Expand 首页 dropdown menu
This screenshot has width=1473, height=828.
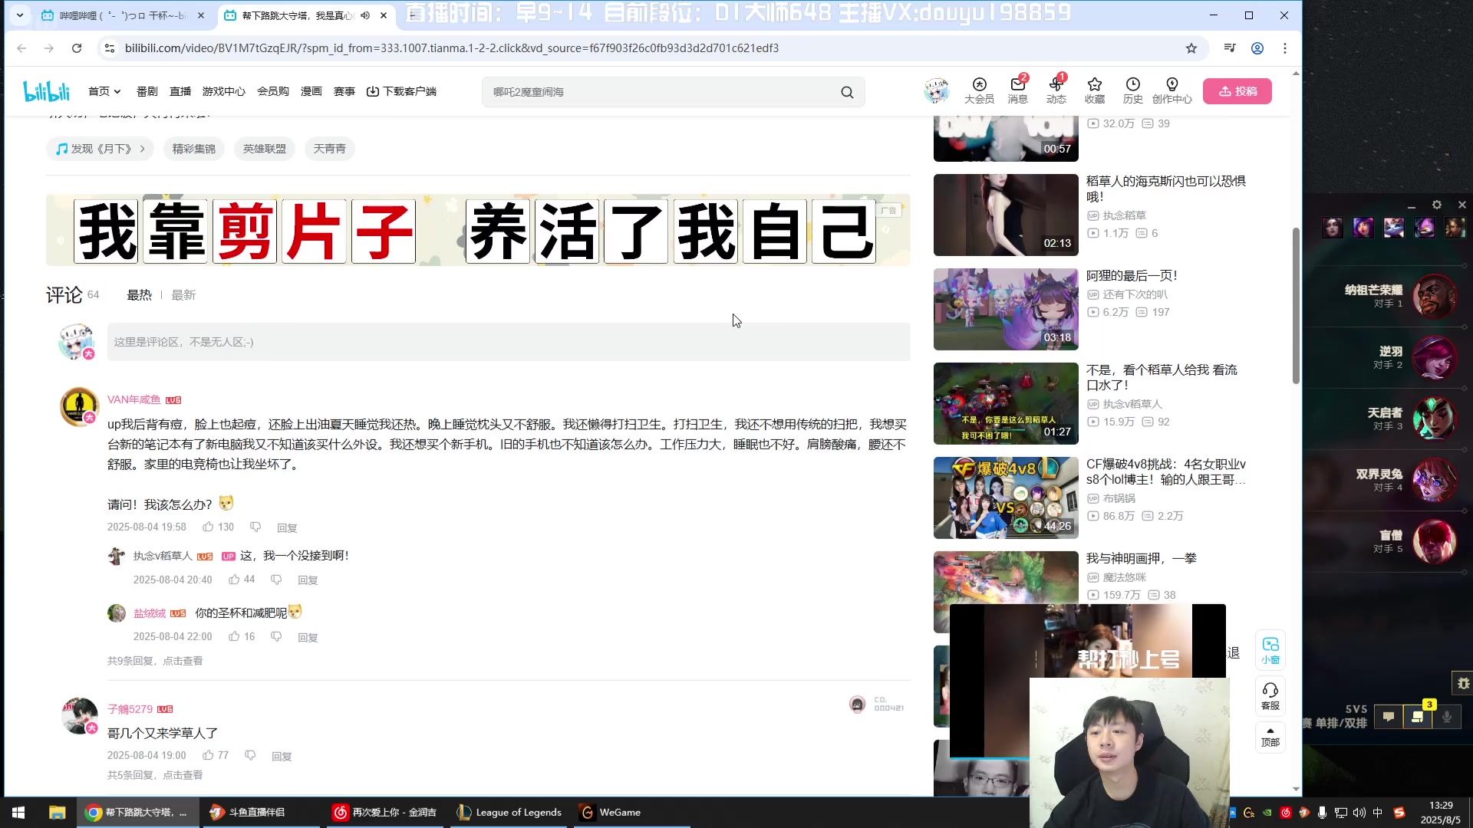click(x=104, y=91)
